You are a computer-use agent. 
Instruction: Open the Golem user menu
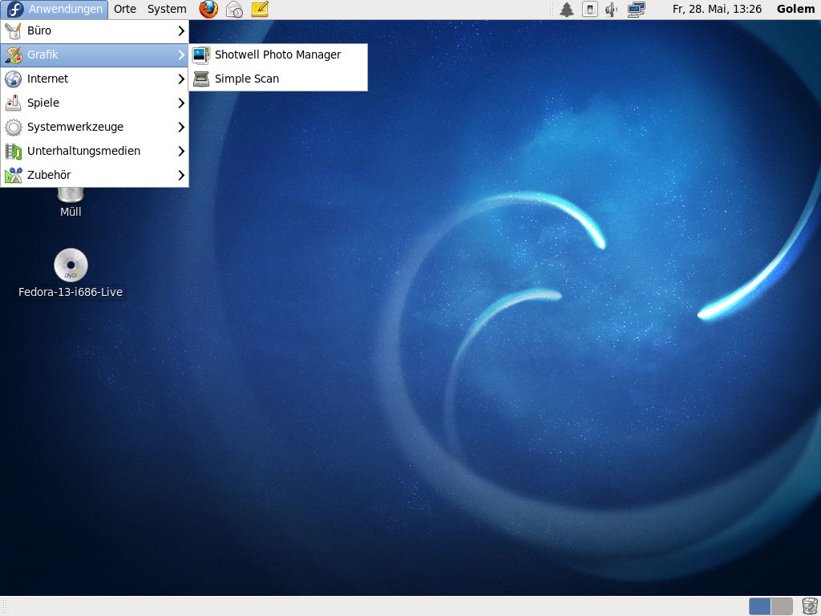[x=795, y=9]
